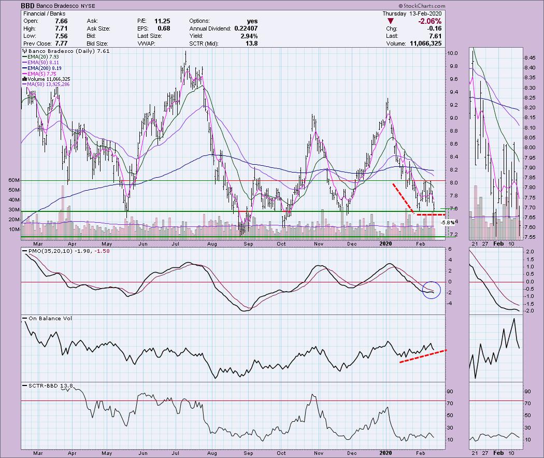The height and width of the screenshot is (458, 544).
Task: Click the 8.45 label on the zoomed chart axis
Action: coord(529,58)
